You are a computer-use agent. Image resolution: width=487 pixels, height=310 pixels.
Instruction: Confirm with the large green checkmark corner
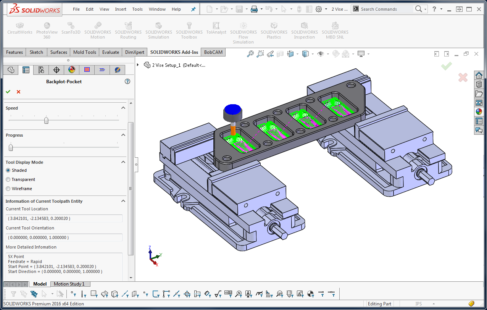coord(447,66)
